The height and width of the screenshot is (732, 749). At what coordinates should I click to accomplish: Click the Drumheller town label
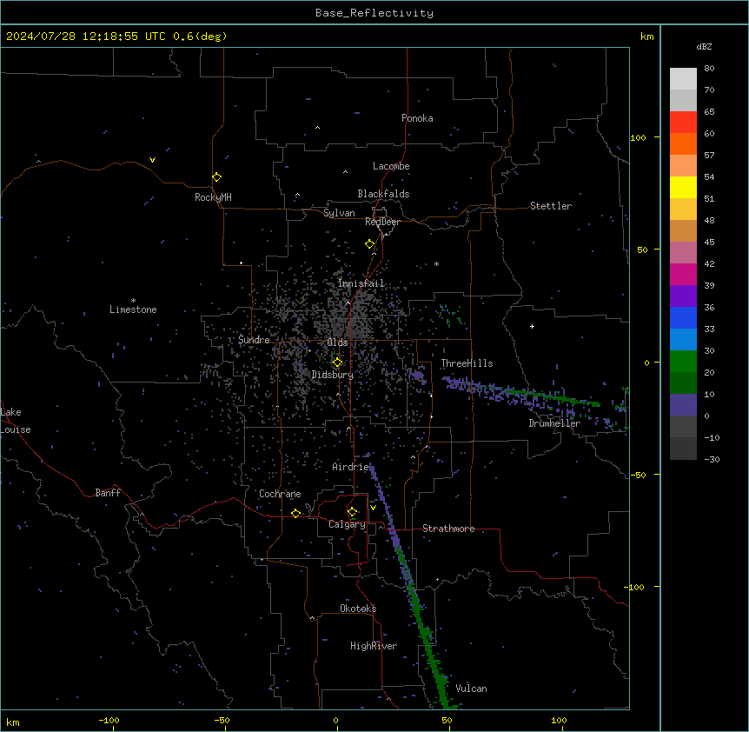click(x=554, y=423)
